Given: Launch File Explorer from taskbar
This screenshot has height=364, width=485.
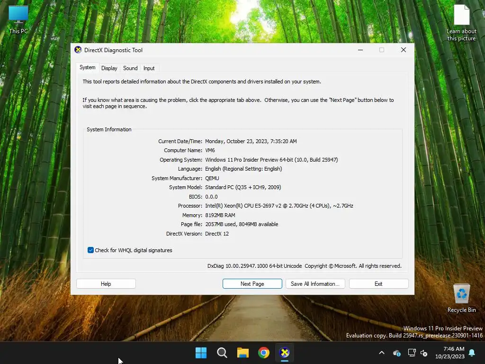Looking at the screenshot, I should pos(243,353).
